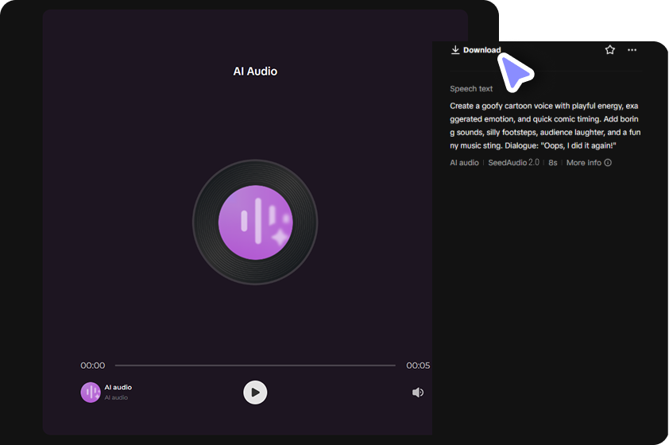
Task: Click the 00:00 elapsed time label
Action: (93, 366)
